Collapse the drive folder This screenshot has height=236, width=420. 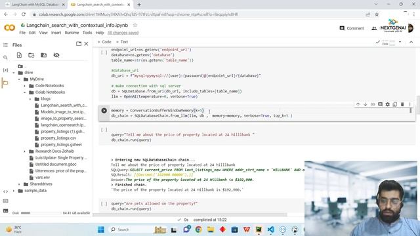(14, 73)
